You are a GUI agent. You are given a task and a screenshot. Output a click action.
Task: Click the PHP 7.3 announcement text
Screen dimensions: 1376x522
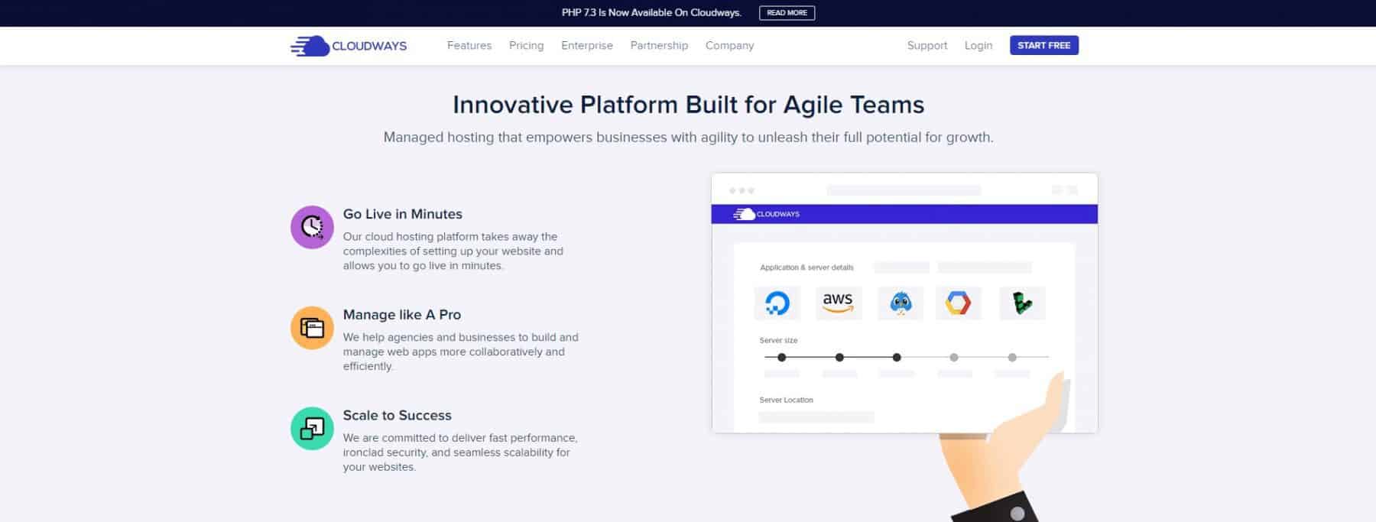pyautogui.click(x=651, y=13)
